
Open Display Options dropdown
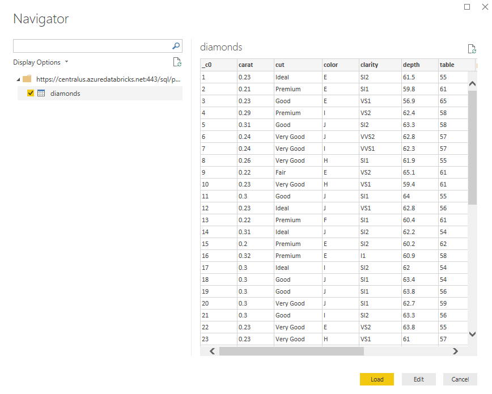(x=40, y=62)
